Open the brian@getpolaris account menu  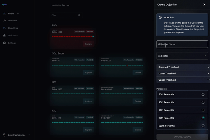(x=16, y=135)
